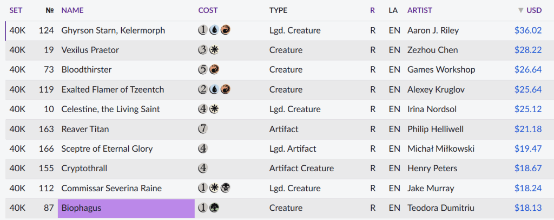The width and height of the screenshot is (554, 220).
Task: Click generic mana symbol for Sceptre of Eternal Glory
Action: tap(203, 149)
